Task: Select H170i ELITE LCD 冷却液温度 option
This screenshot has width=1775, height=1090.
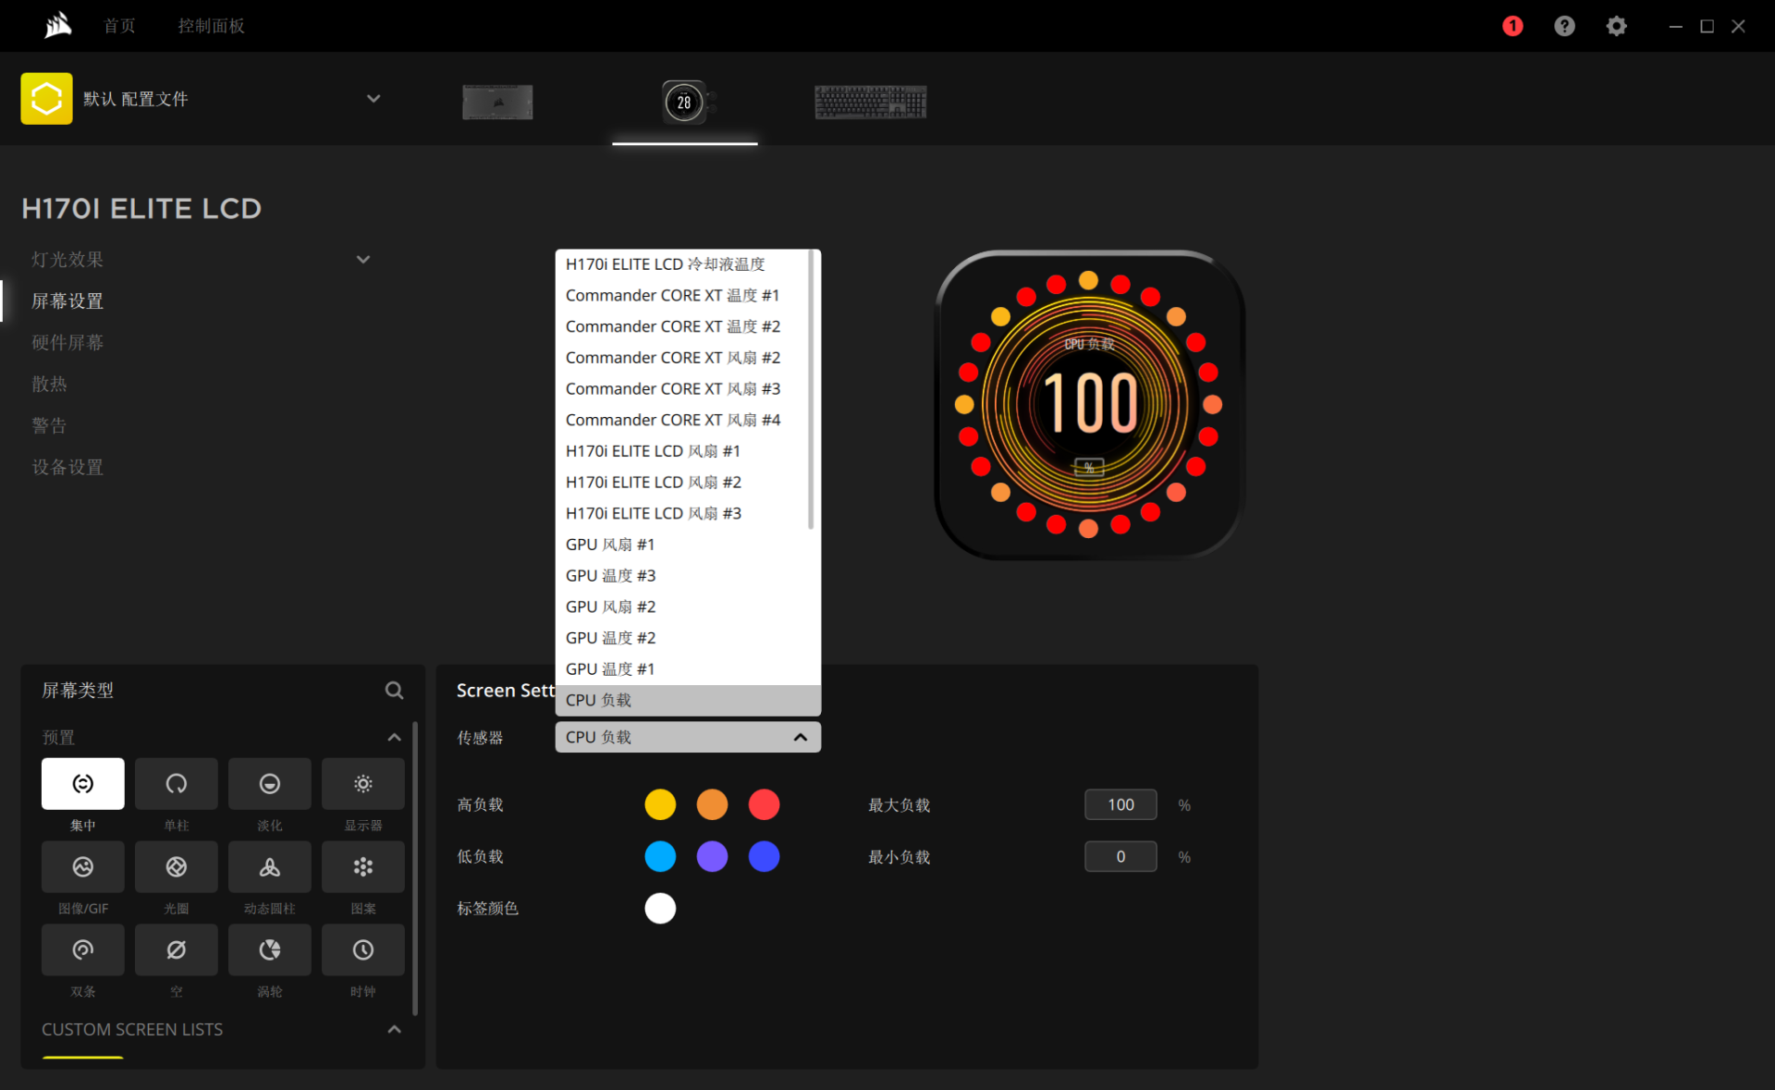Action: (665, 264)
